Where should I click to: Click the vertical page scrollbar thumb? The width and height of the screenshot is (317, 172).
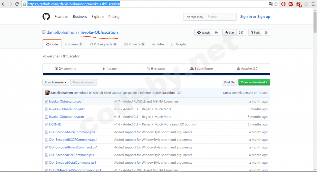click(x=315, y=22)
